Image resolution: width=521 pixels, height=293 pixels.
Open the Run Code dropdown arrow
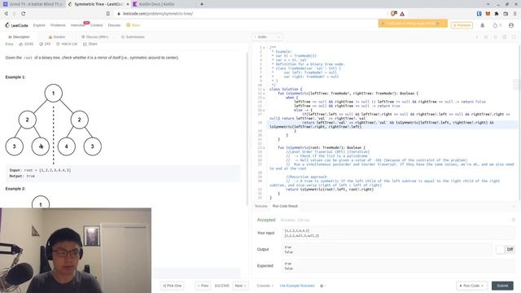click(482, 286)
